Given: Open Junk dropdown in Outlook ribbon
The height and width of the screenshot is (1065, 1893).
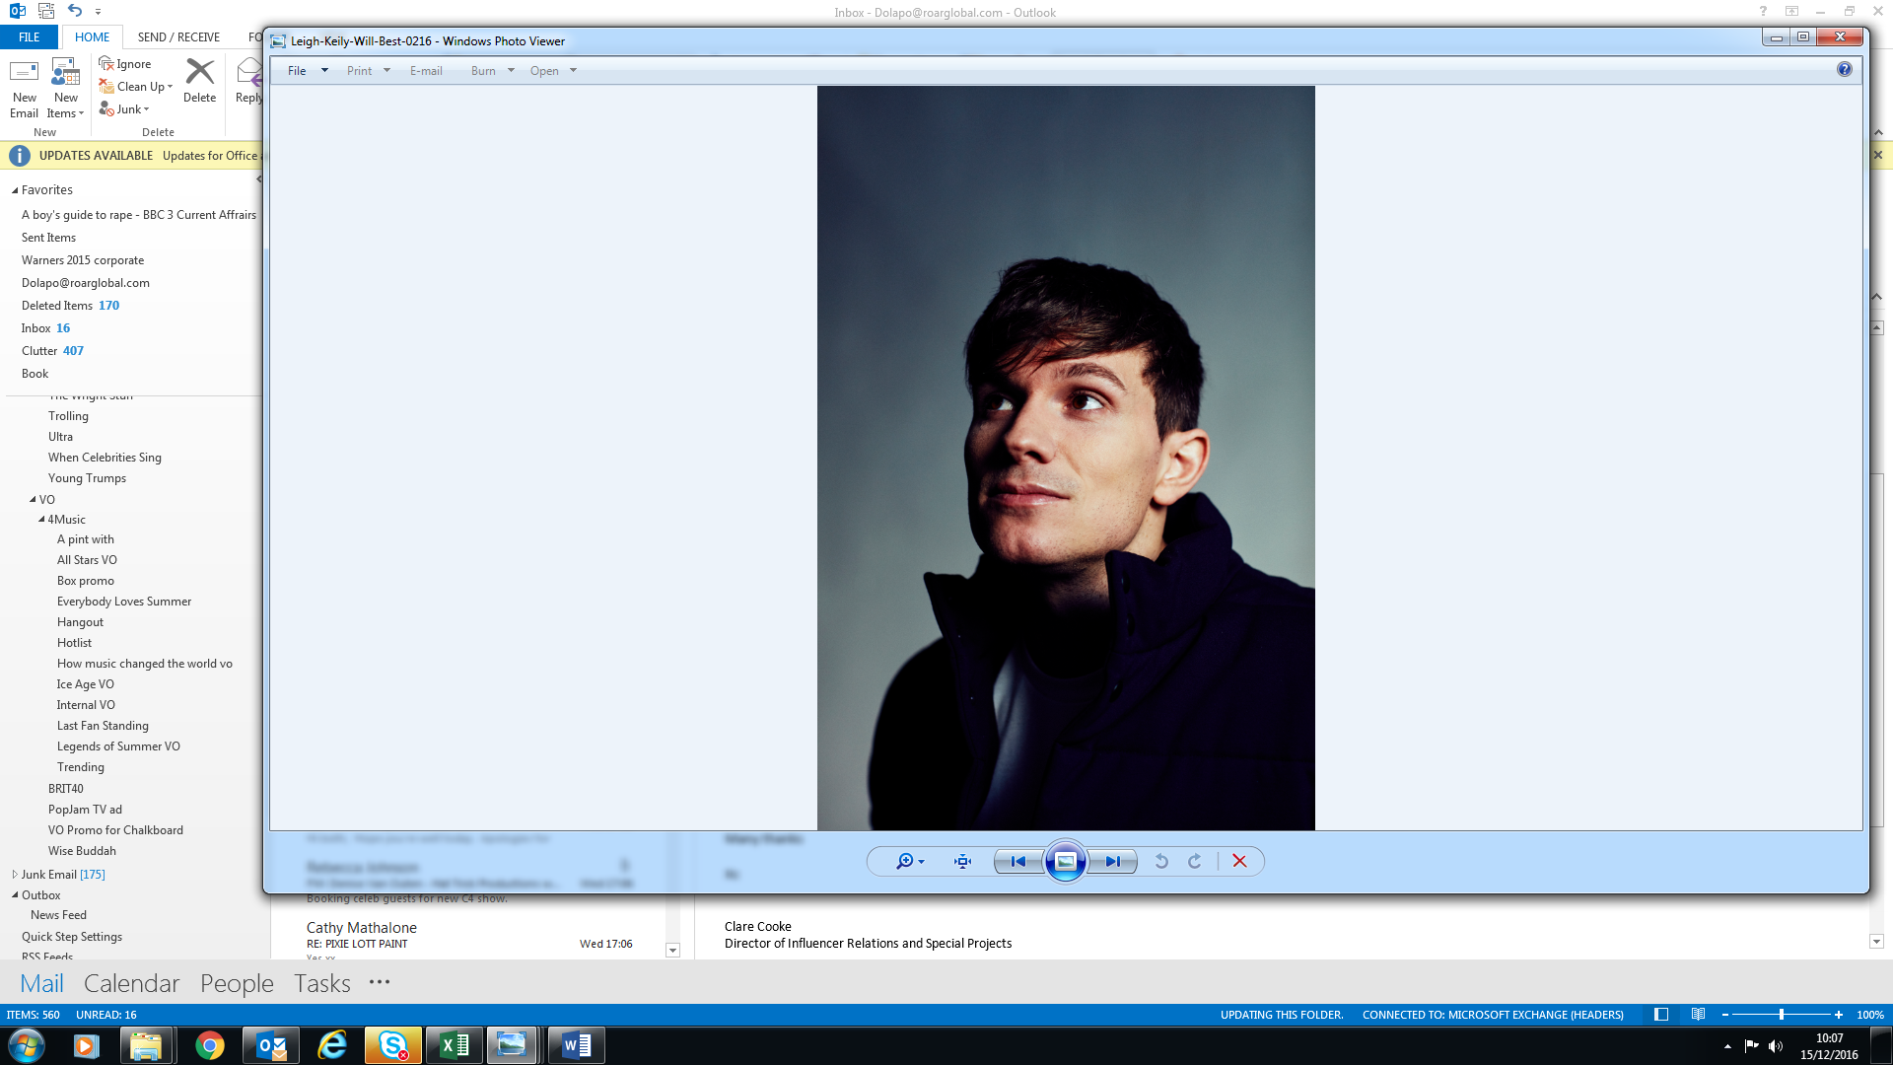Looking at the screenshot, I should click(x=124, y=109).
